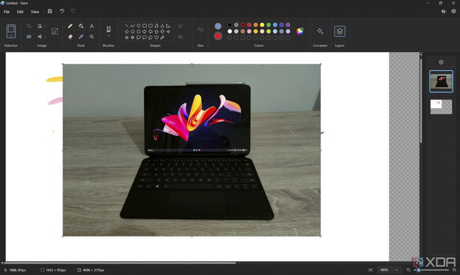Screen dimensions: 460x275
Task: Click the vertical canvas scrollbar thumb
Action: point(421,100)
